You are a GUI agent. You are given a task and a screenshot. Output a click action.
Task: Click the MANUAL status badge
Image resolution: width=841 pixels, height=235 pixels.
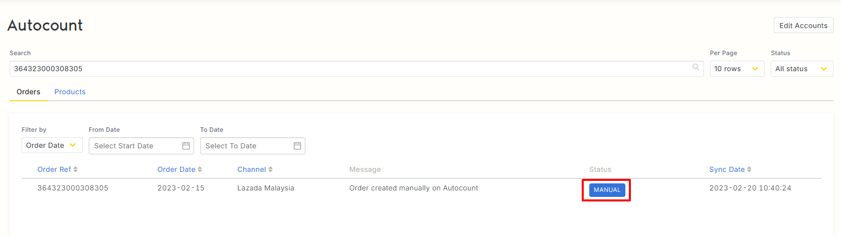[607, 190]
